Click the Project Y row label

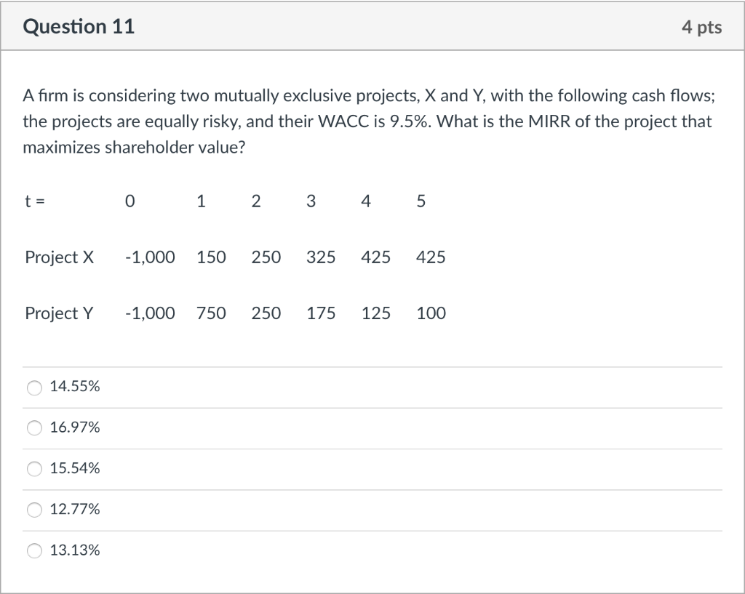coord(59,313)
